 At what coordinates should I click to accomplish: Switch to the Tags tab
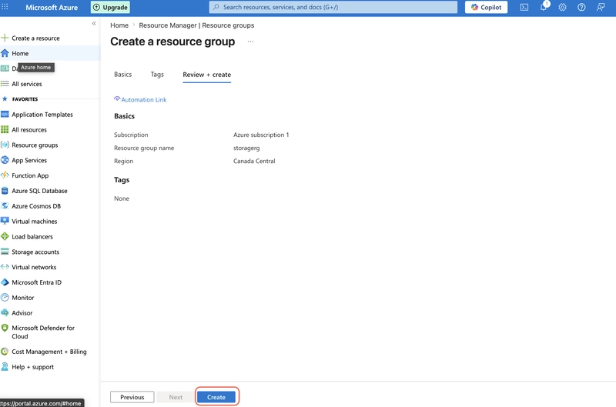pos(157,75)
